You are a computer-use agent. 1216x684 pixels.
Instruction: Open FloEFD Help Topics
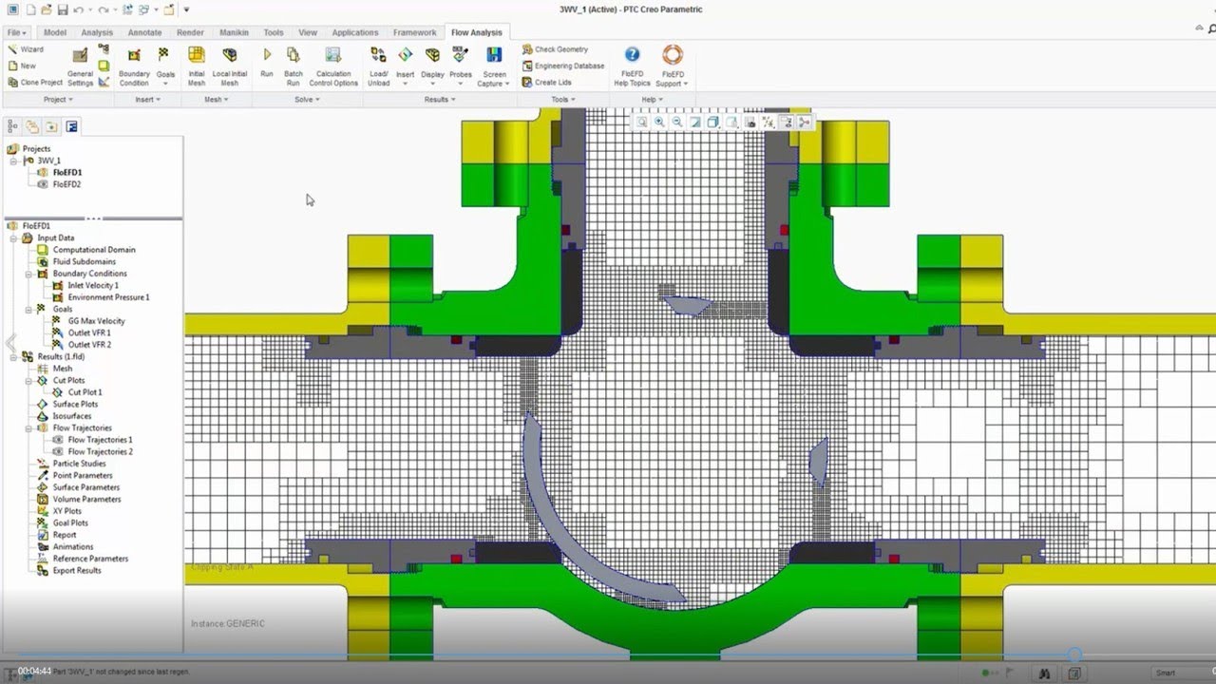pyautogui.click(x=632, y=66)
